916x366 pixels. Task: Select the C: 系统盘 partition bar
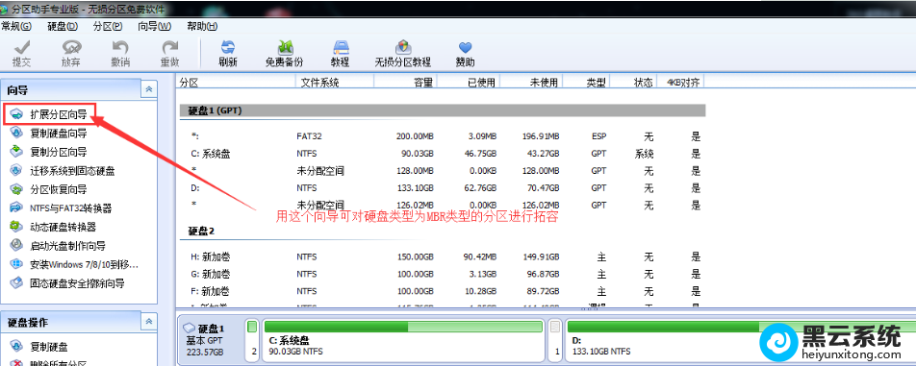coord(404,340)
